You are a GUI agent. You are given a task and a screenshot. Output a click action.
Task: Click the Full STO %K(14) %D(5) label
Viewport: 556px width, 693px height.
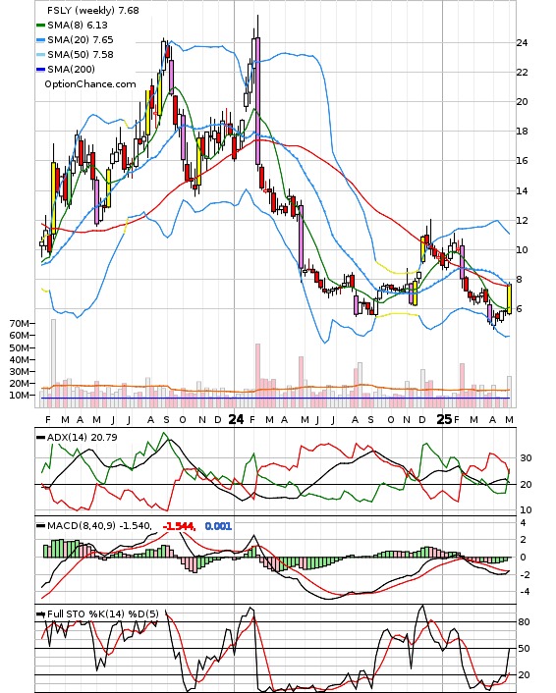102,613
